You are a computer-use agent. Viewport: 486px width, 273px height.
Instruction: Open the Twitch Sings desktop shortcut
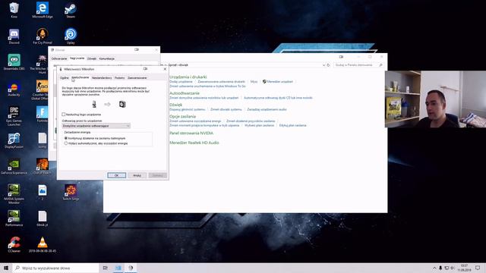click(x=71, y=192)
